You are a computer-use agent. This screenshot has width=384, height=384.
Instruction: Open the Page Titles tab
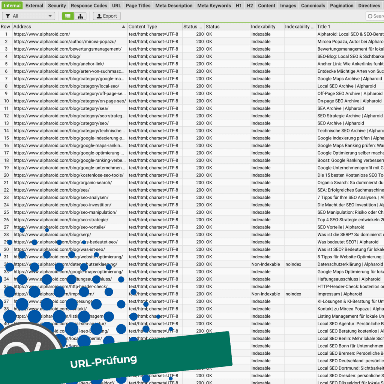pyautogui.click(x=138, y=5)
